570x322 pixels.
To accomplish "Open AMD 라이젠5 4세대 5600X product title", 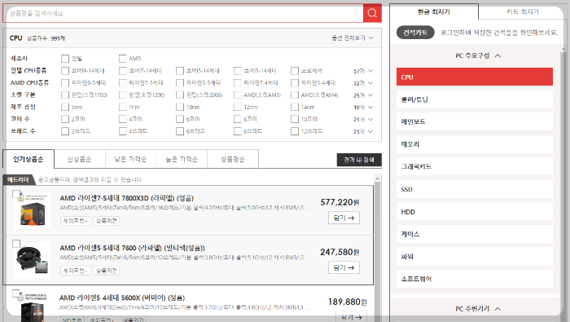I will 122,298.
